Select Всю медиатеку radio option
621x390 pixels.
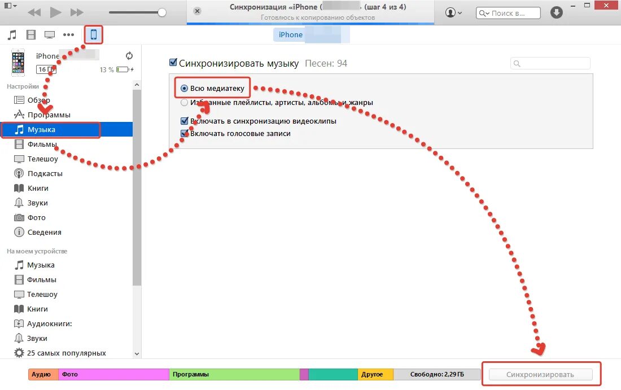point(184,88)
